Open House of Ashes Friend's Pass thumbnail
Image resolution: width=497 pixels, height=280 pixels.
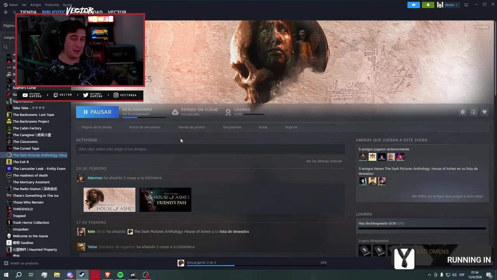pos(165,200)
